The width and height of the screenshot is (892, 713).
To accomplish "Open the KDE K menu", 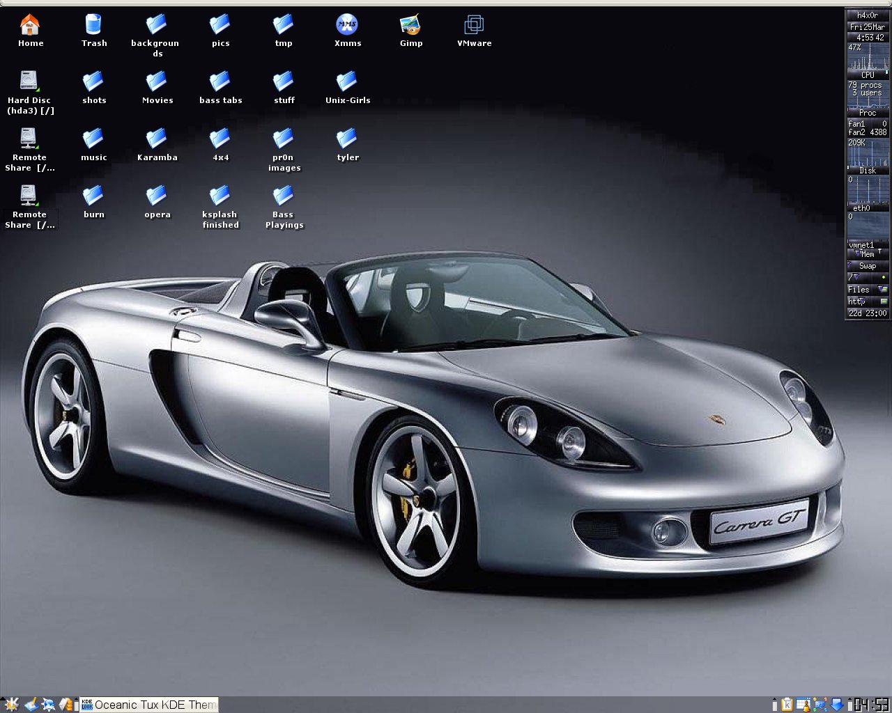I will [12, 705].
